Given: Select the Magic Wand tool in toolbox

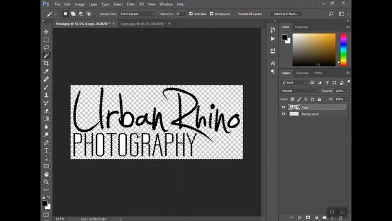Looking at the screenshot, I should pos(47,55).
